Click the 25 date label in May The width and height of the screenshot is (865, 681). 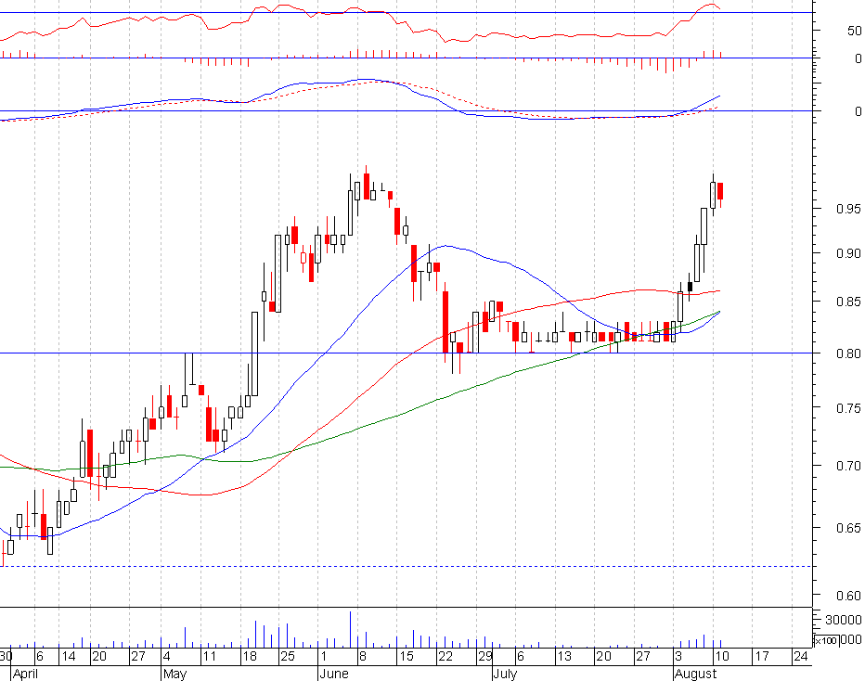(288, 656)
